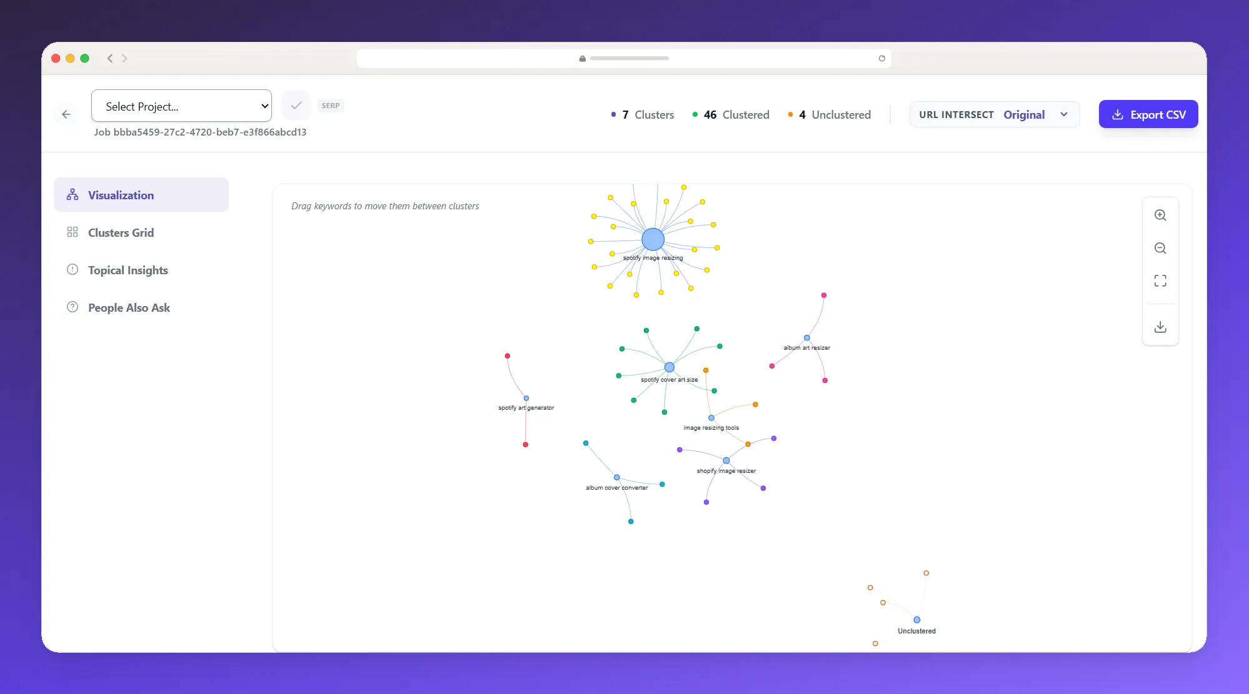Select the spotify art generator node
Viewport: 1249px width, 694px height.
[526, 398]
